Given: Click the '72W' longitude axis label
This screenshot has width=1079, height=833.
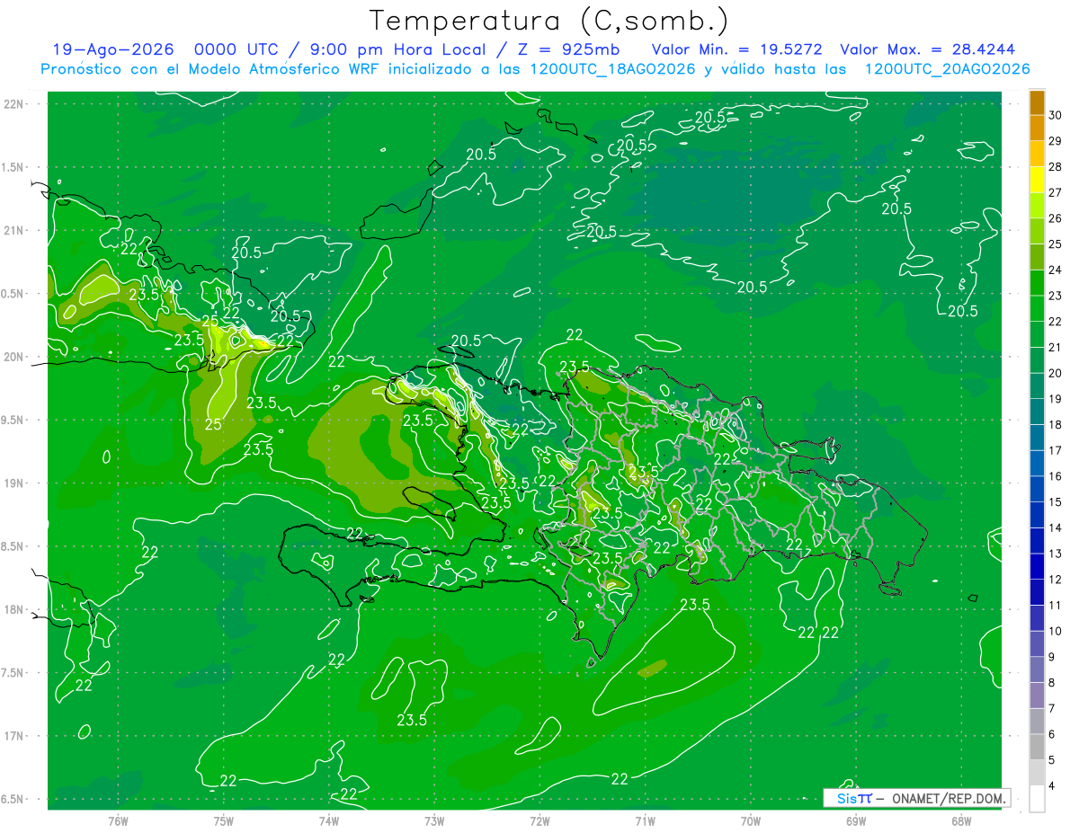Looking at the screenshot, I should coord(539,820).
